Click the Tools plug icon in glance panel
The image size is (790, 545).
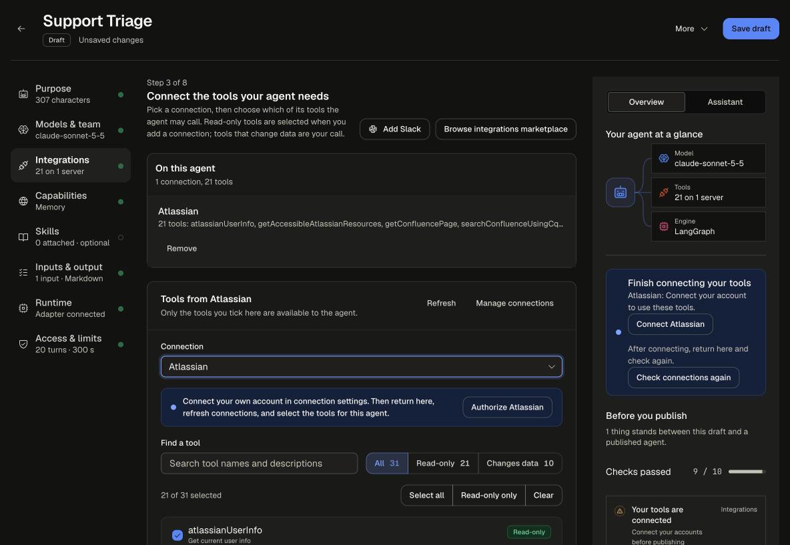pyautogui.click(x=664, y=192)
